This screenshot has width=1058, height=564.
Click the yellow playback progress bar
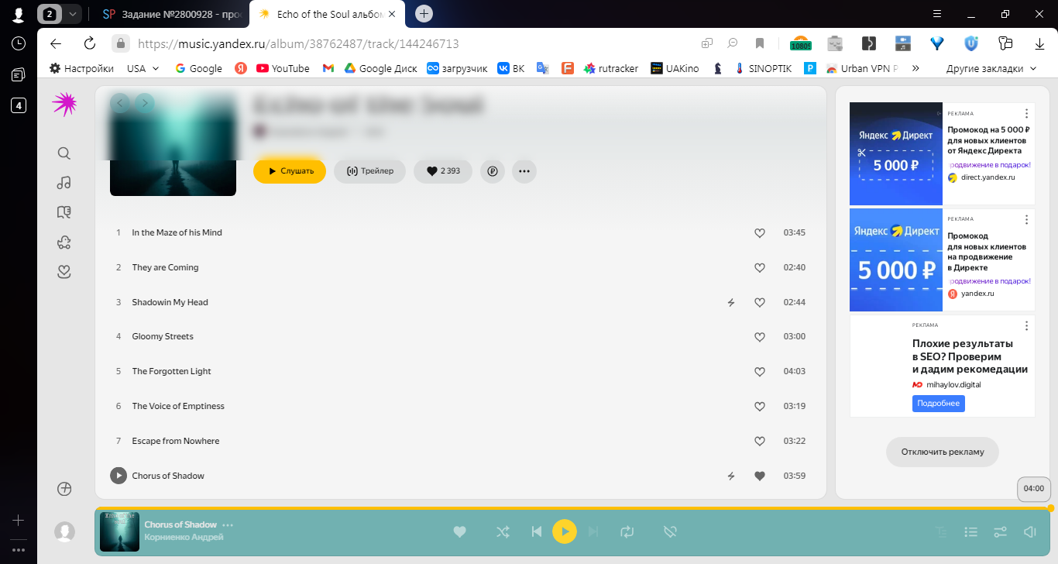coord(573,508)
